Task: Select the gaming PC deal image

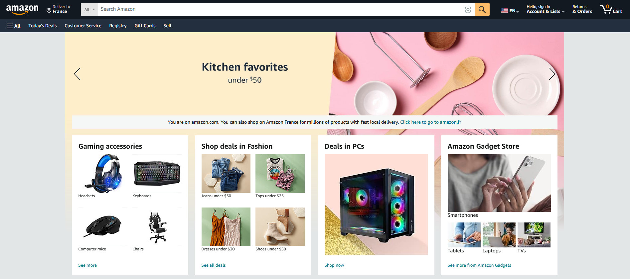Action: (x=376, y=205)
